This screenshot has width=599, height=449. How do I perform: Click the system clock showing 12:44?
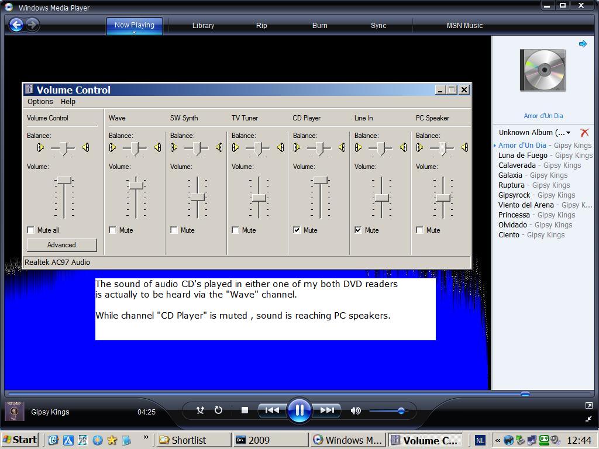tap(579, 440)
